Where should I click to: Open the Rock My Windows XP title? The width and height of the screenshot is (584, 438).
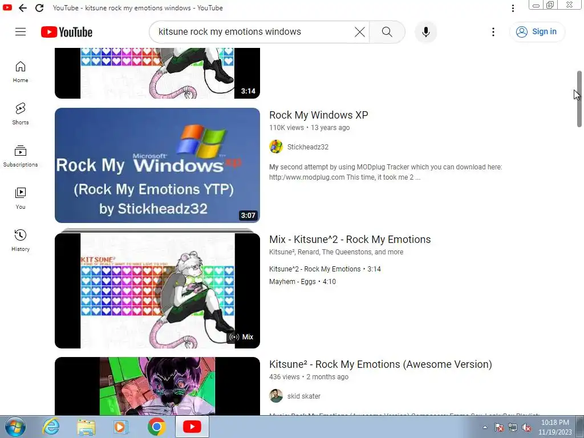coord(318,115)
